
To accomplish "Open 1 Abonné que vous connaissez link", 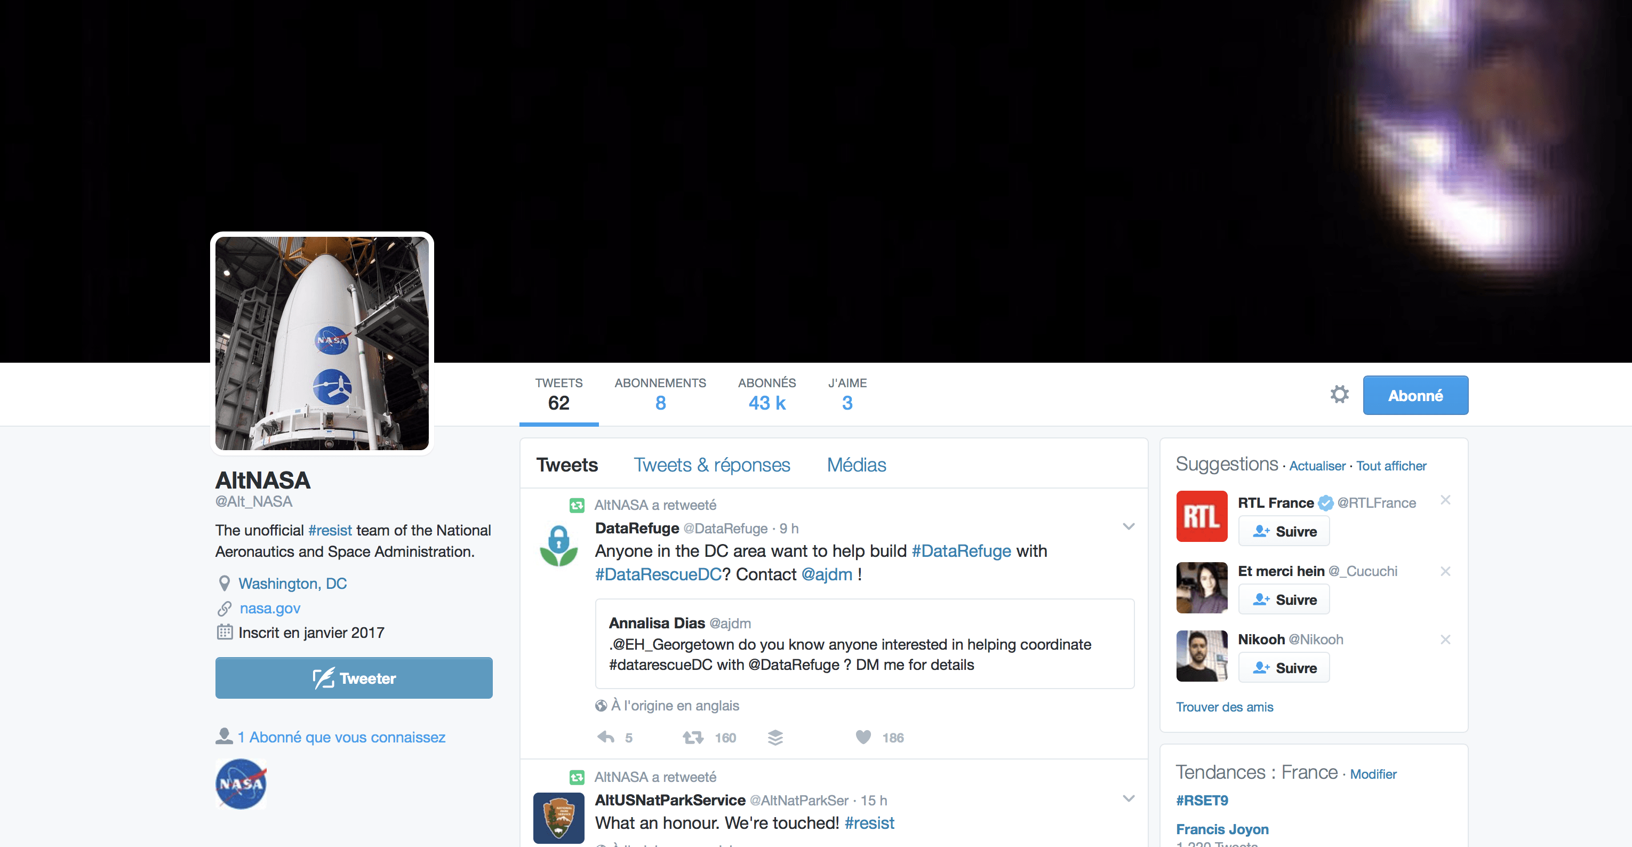I will [341, 737].
